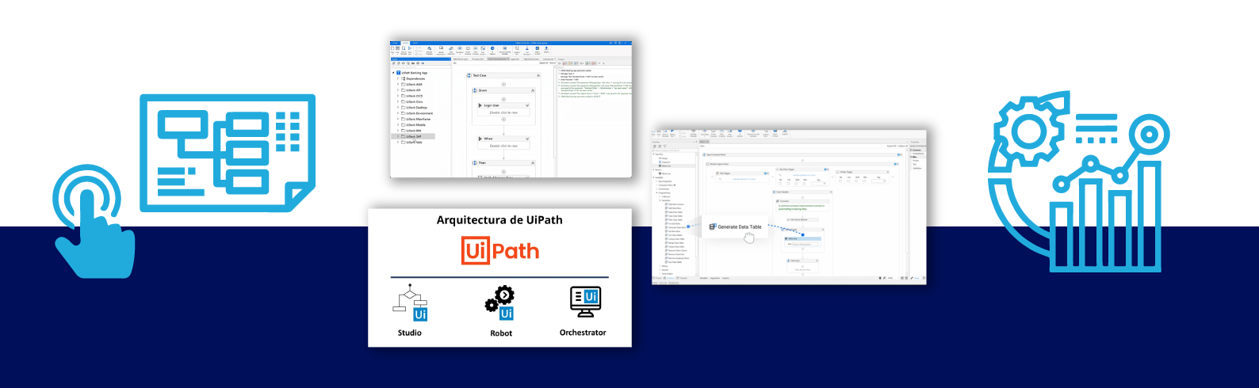The height and width of the screenshot is (388, 1259).
Task: Click the orange UiPath logo
Action: coord(500,251)
